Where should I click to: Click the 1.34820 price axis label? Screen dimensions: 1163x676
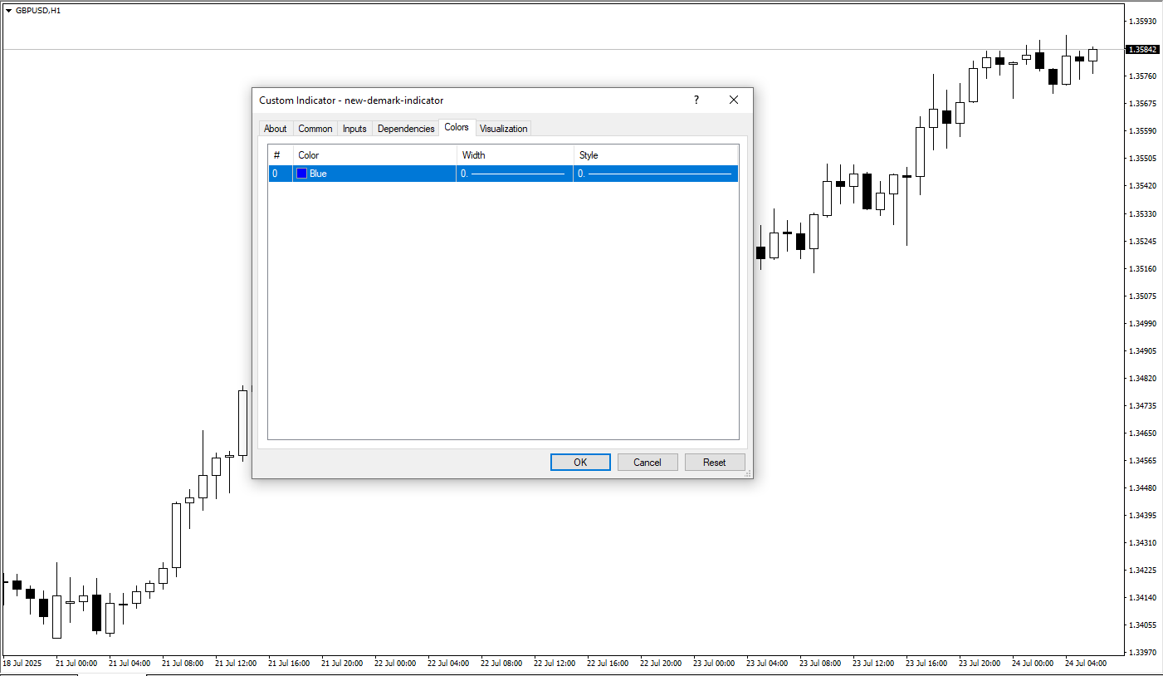coord(1142,379)
